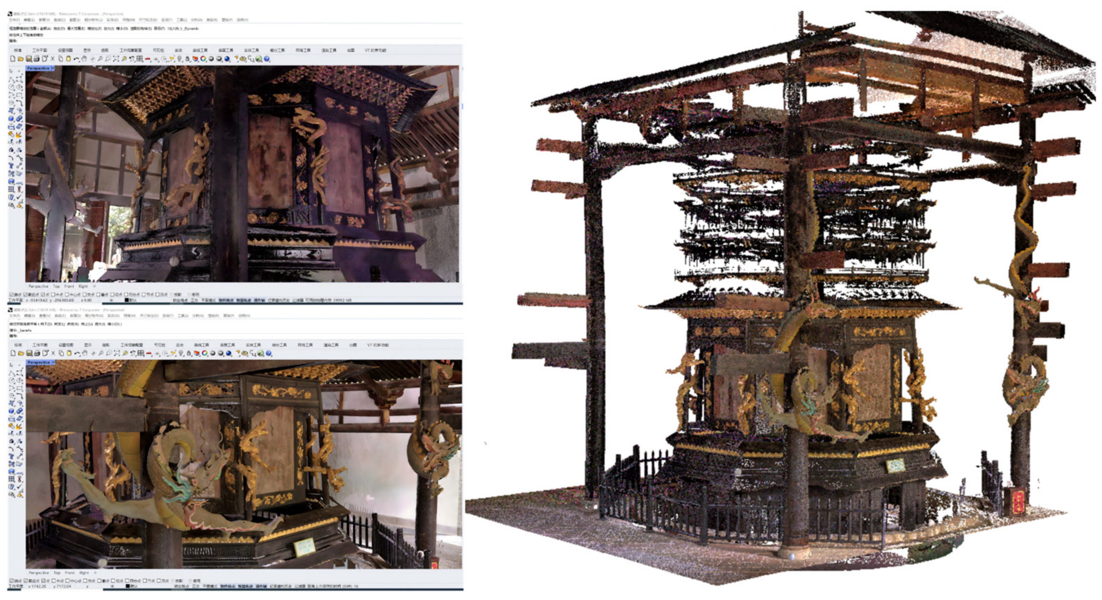Click blue Help icon in lower toolbar
The height and width of the screenshot is (600, 1102).
(269, 353)
